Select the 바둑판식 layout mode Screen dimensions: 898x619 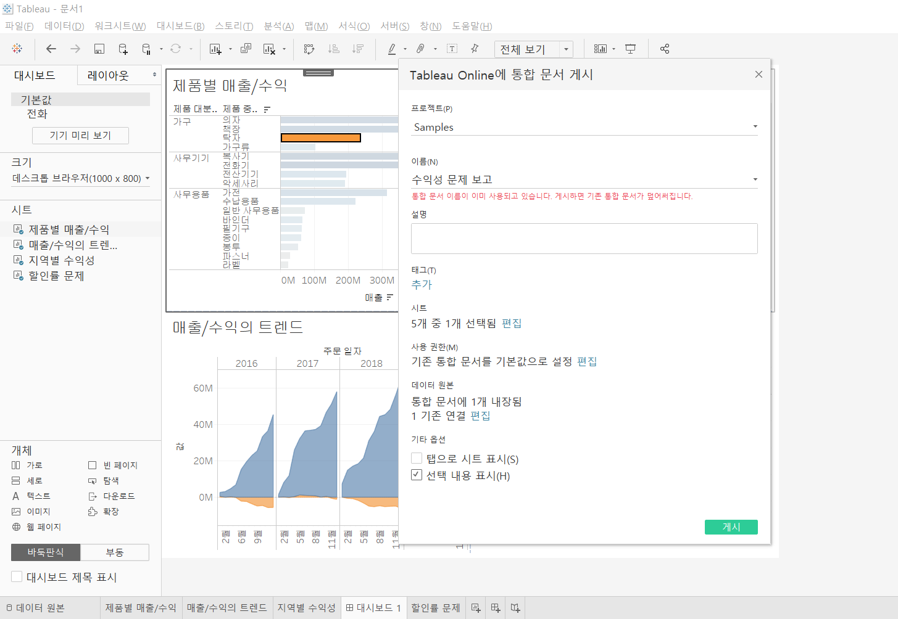coord(46,552)
